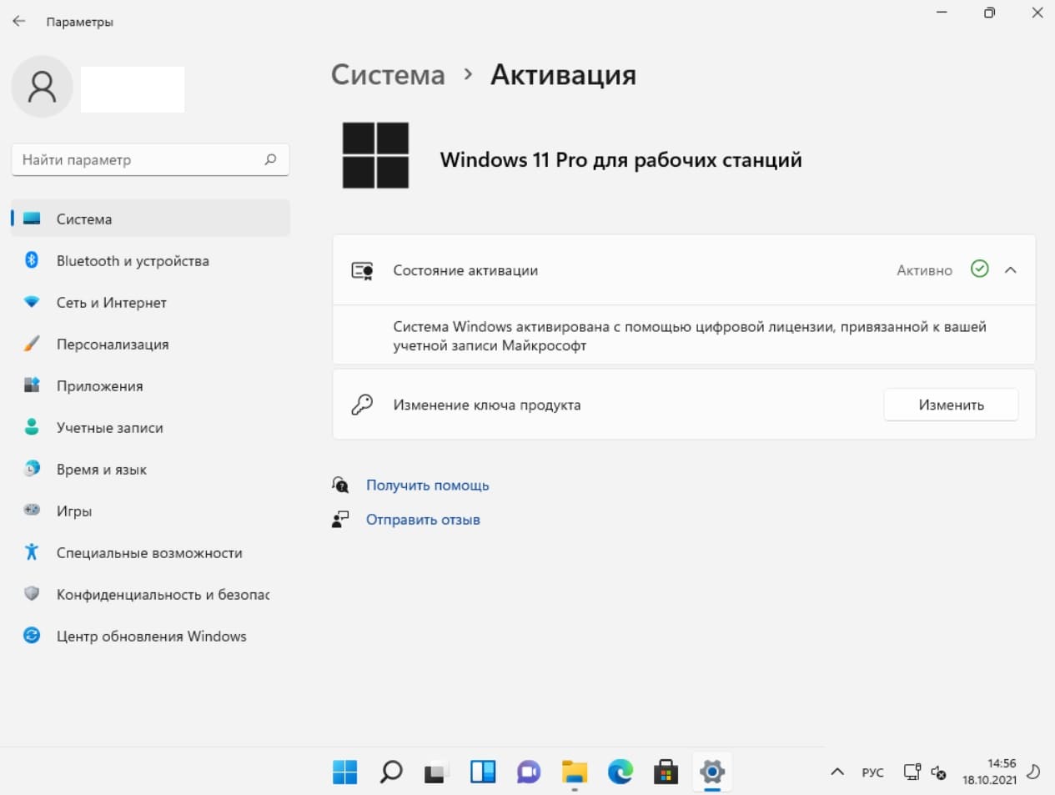Click the key icon beside 'Изменение ключа продукта'
1055x795 pixels.
pyautogui.click(x=362, y=405)
